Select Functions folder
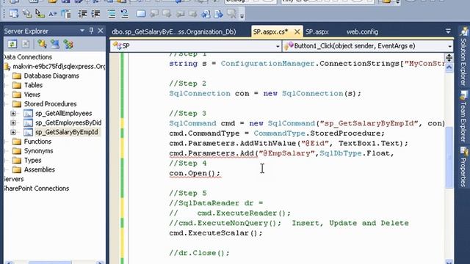This screenshot has width=470, height=264. coord(37,142)
